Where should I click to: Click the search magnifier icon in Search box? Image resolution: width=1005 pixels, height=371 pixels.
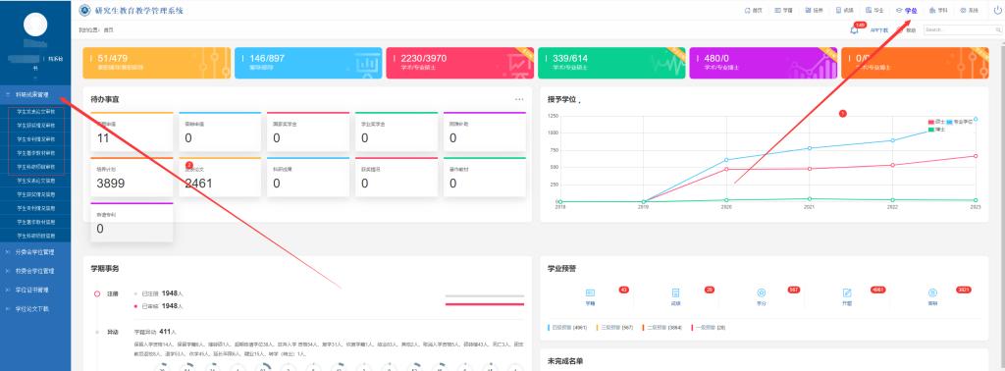(998, 30)
